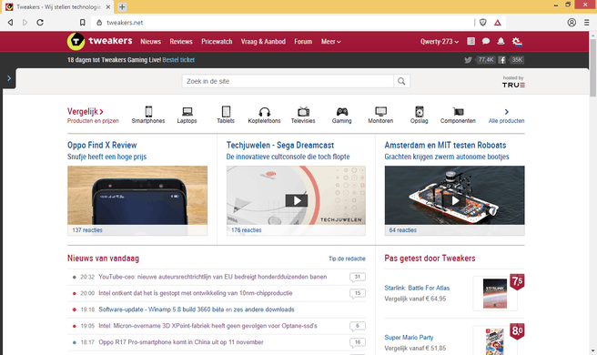Open the Super Mario Party review link
The width and height of the screenshot is (597, 355).
(x=409, y=338)
